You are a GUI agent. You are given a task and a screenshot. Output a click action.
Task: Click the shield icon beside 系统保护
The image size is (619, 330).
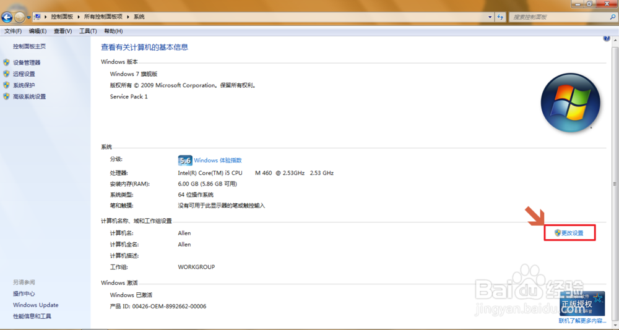tap(6, 85)
